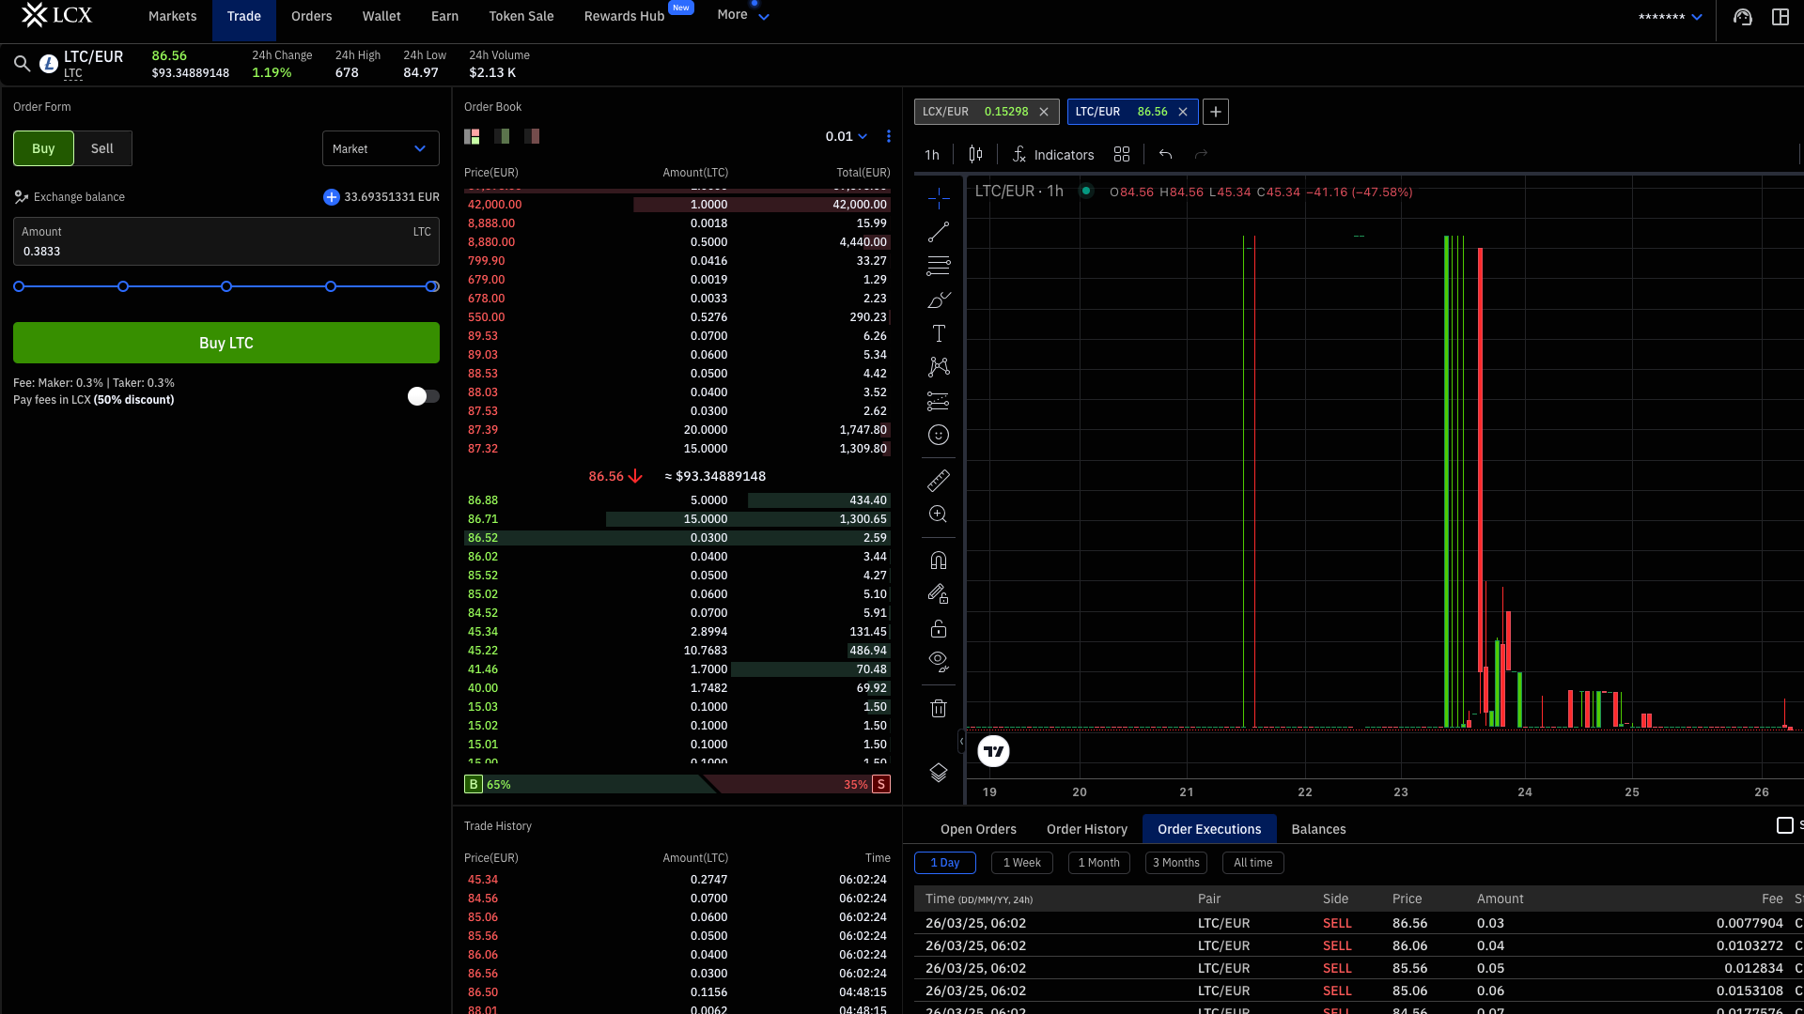
Task: Open the candle chart style selector
Action: tap(976, 154)
